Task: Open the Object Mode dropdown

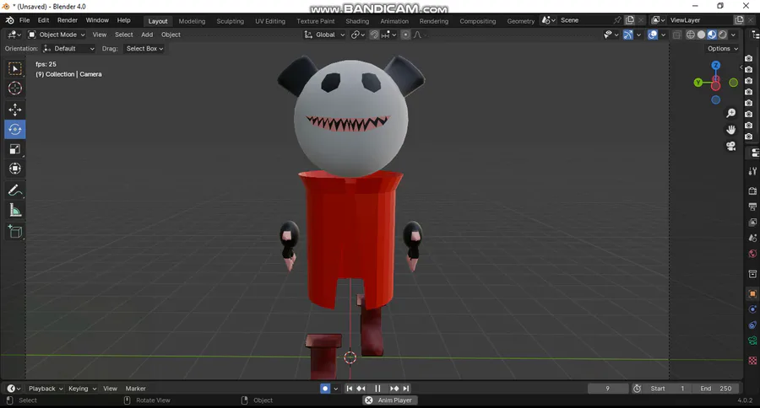Action: (x=57, y=35)
